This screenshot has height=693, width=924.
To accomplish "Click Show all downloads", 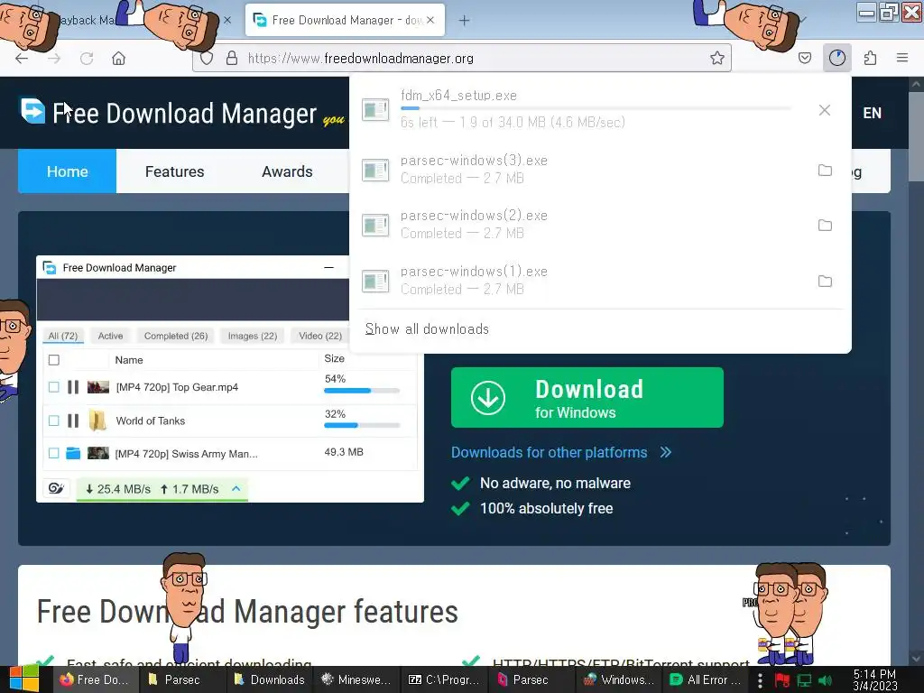I will (x=427, y=328).
